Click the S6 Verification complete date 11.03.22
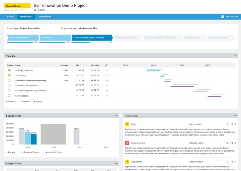Image resolution: width=241 pixels, height=171 pixels. (x=95, y=96)
